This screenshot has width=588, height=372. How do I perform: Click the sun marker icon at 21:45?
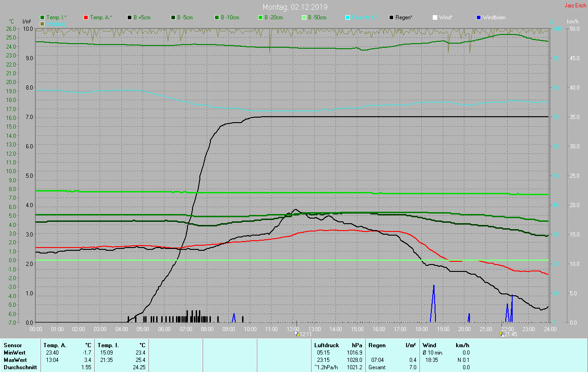pyautogui.click(x=502, y=334)
